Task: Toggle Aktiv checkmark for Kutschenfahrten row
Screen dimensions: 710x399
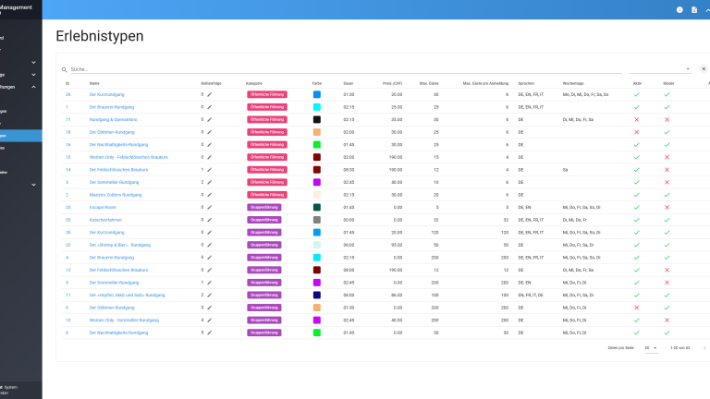Action: click(x=636, y=220)
